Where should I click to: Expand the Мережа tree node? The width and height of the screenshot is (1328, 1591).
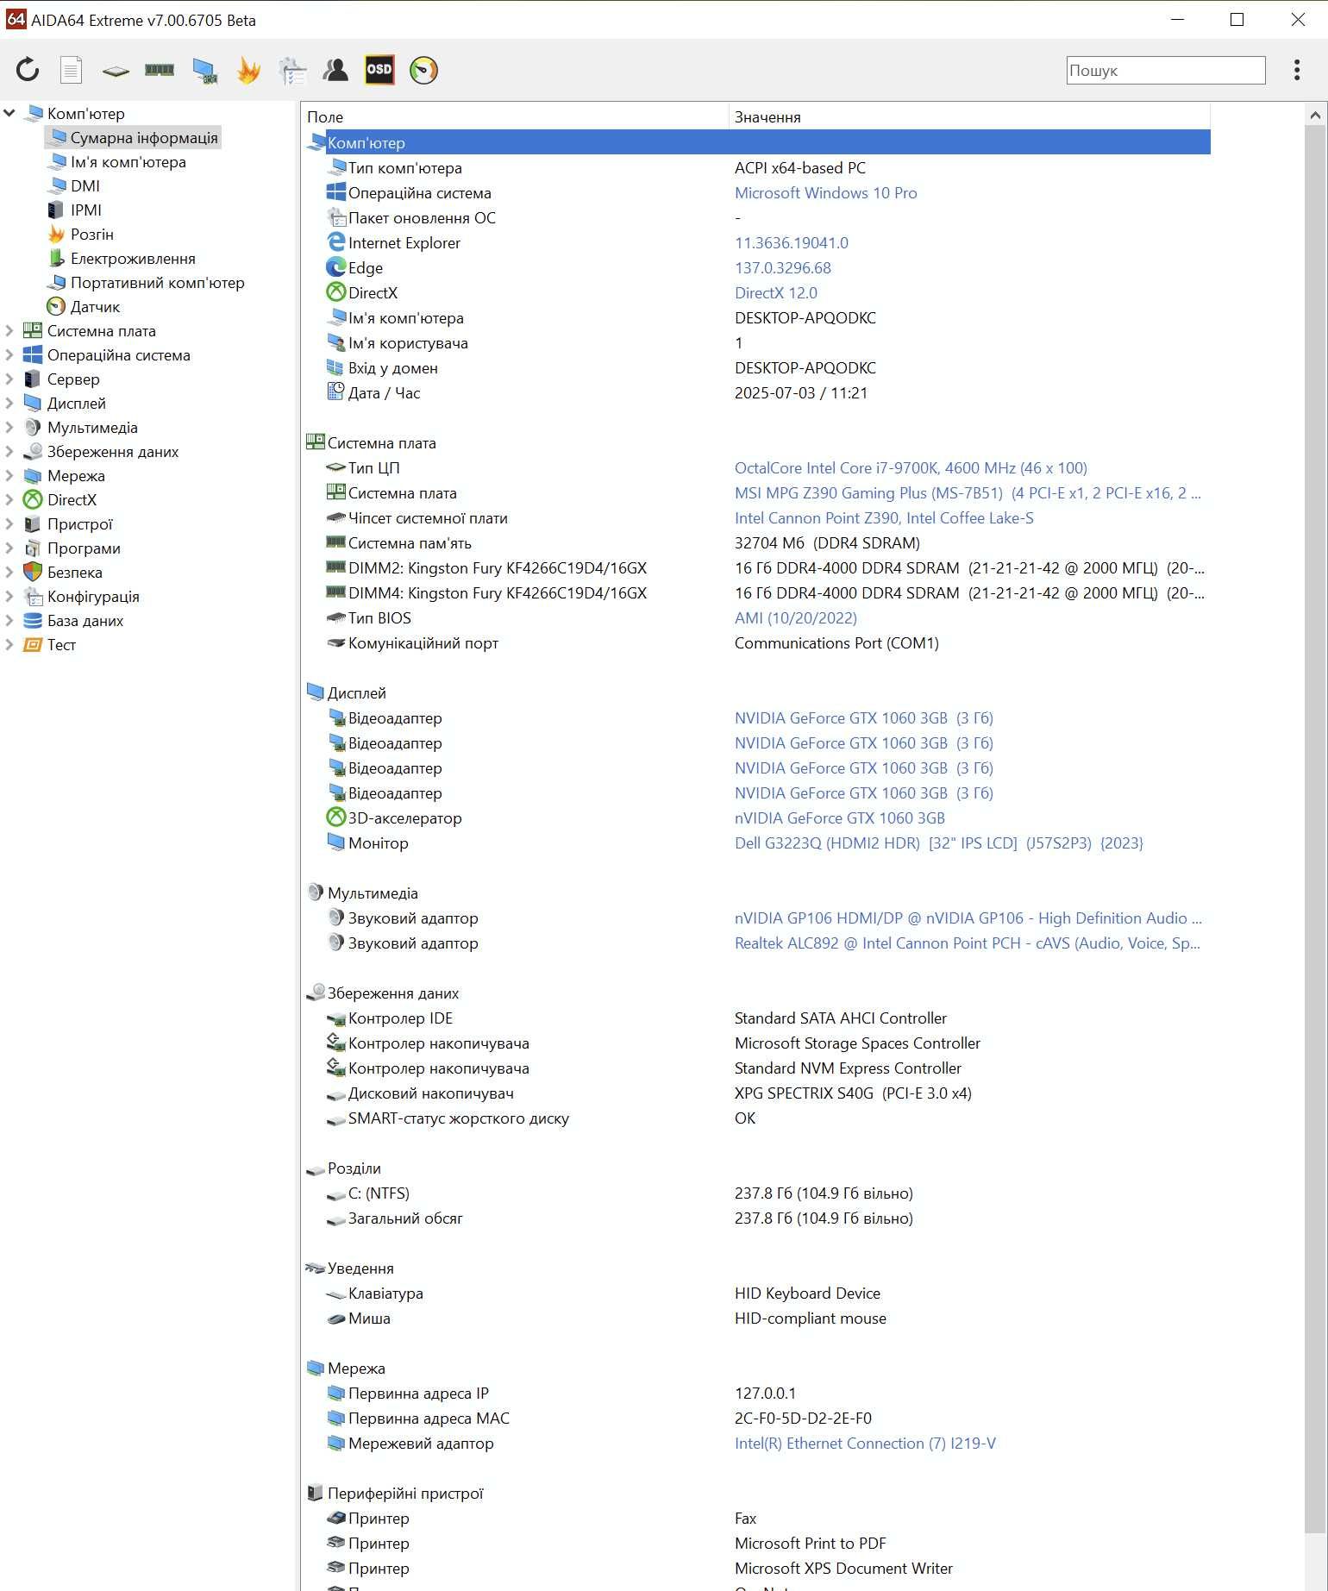[x=9, y=475]
